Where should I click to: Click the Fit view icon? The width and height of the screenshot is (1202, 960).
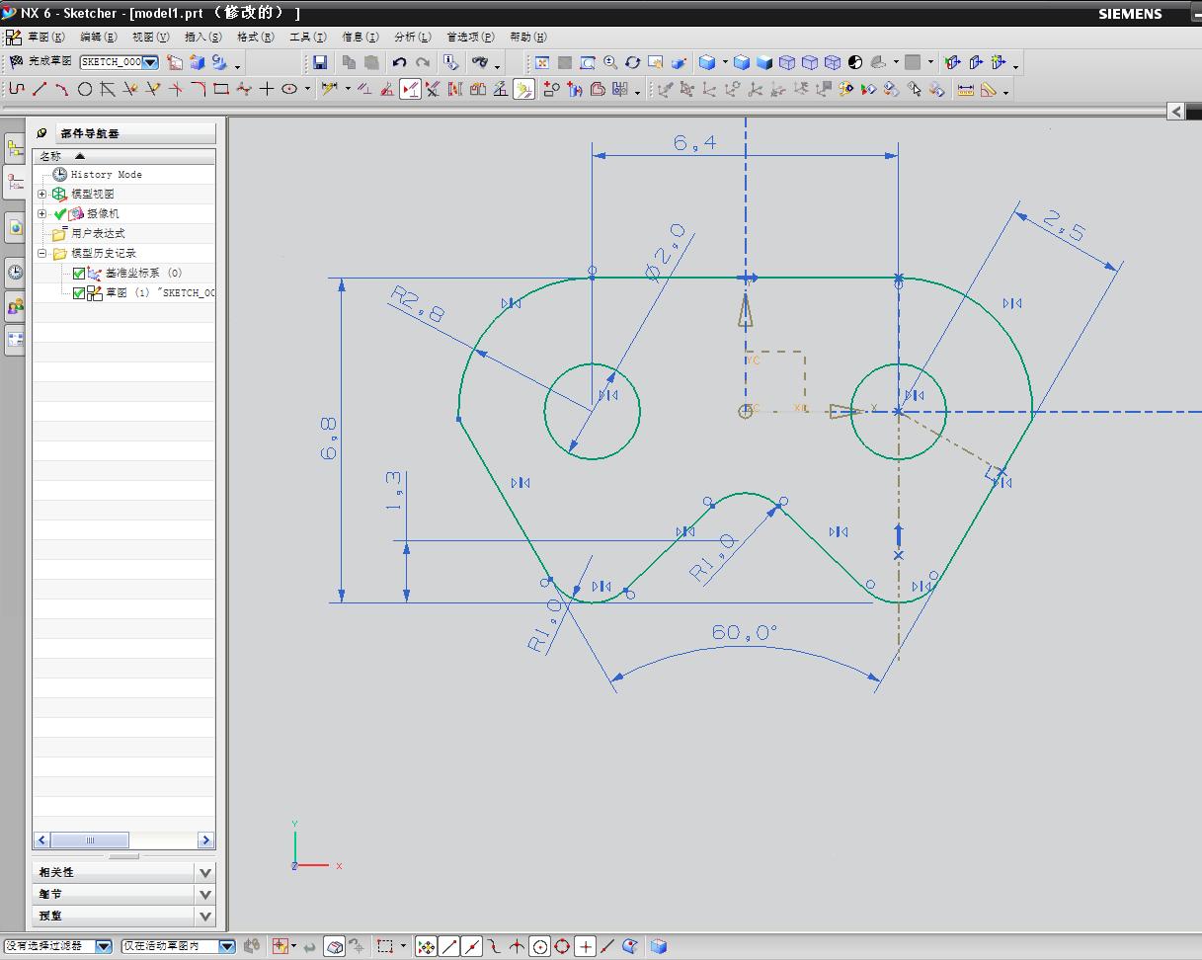click(x=542, y=62)
